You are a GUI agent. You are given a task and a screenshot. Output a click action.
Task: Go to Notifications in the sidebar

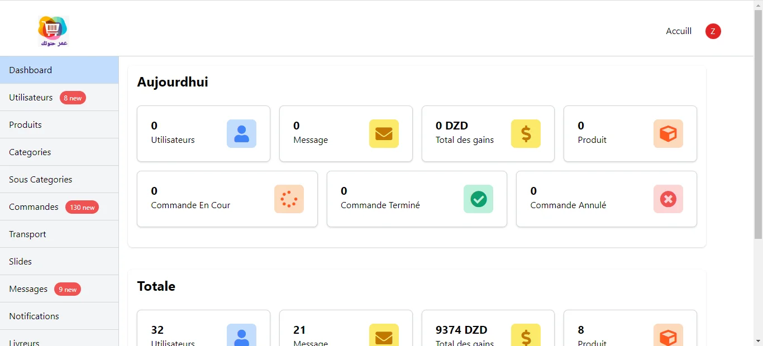59,316
